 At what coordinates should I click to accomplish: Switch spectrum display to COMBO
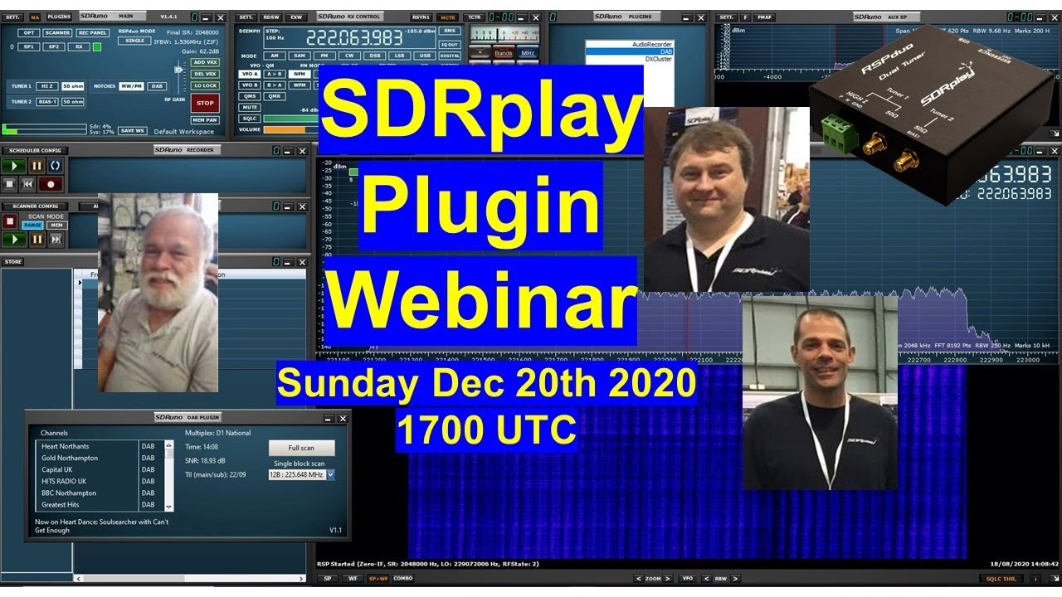tap(403, 578)
